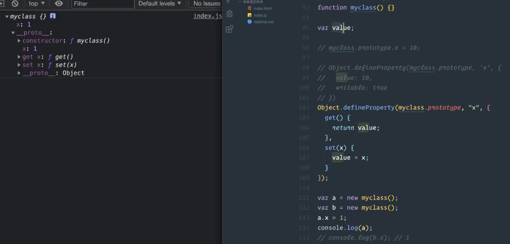Click the blue info badge beside myclass
The height and width of the screenshot is (244, 510).
(x=53, y=16)
